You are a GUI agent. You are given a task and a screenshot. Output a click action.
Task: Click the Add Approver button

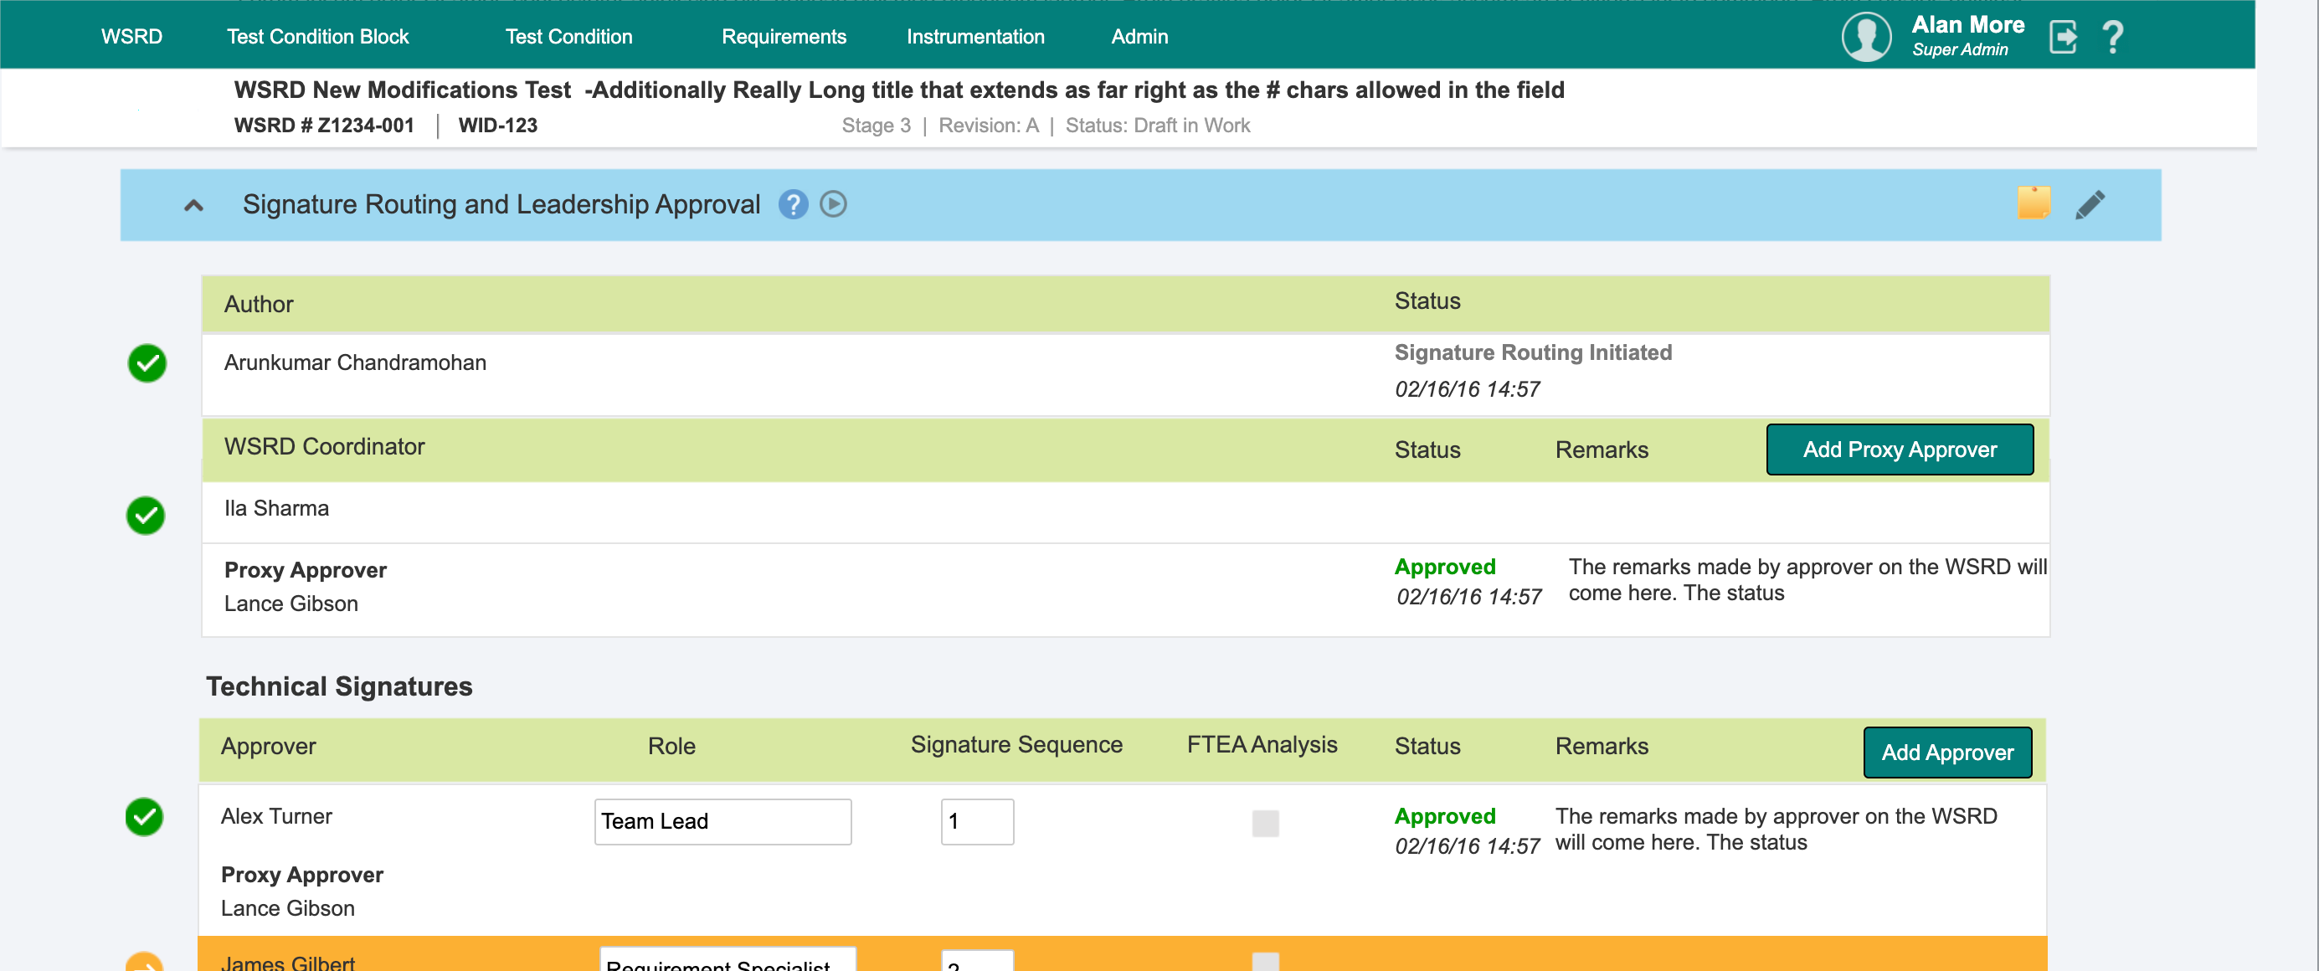coord(1947,753)
